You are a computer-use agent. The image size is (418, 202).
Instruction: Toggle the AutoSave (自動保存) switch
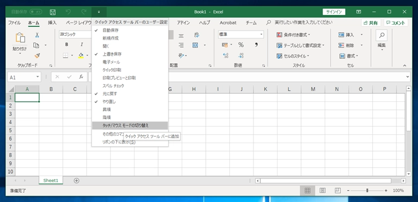pos(36,12)
